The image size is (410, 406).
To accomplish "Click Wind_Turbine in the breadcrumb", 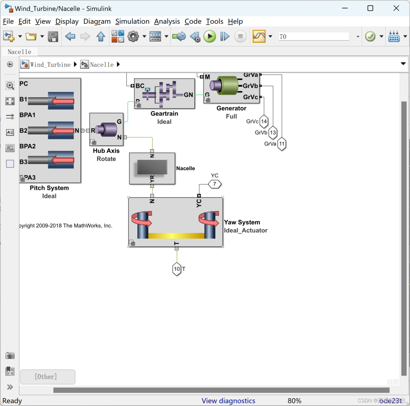I will tap(50, 65).
